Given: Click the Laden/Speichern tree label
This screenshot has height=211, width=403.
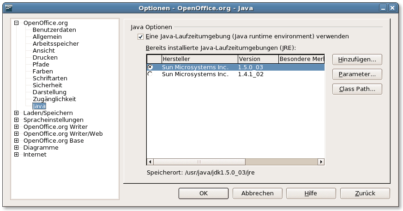Looking at the screenshot, I should 48,113.
